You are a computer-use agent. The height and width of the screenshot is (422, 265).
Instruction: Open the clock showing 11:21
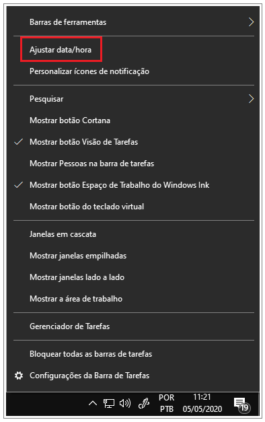tap(202, 403)
